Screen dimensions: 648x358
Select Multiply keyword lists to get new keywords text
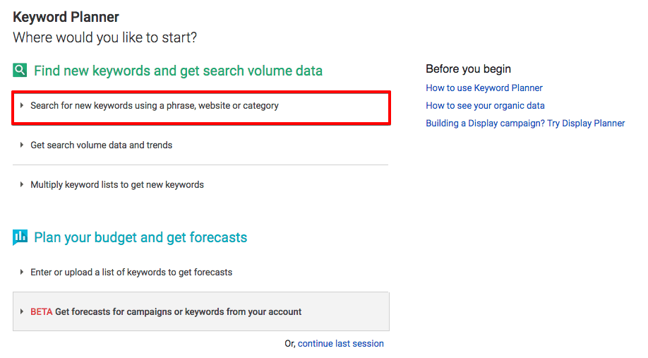[x=117, y=185]
